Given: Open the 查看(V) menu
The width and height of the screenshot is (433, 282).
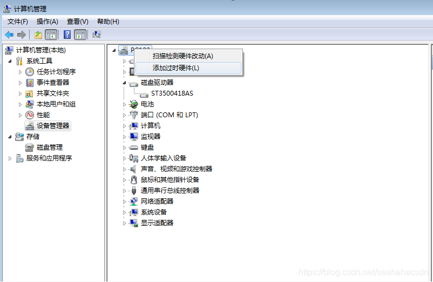Looking at the screenshot, I should 78,22.
